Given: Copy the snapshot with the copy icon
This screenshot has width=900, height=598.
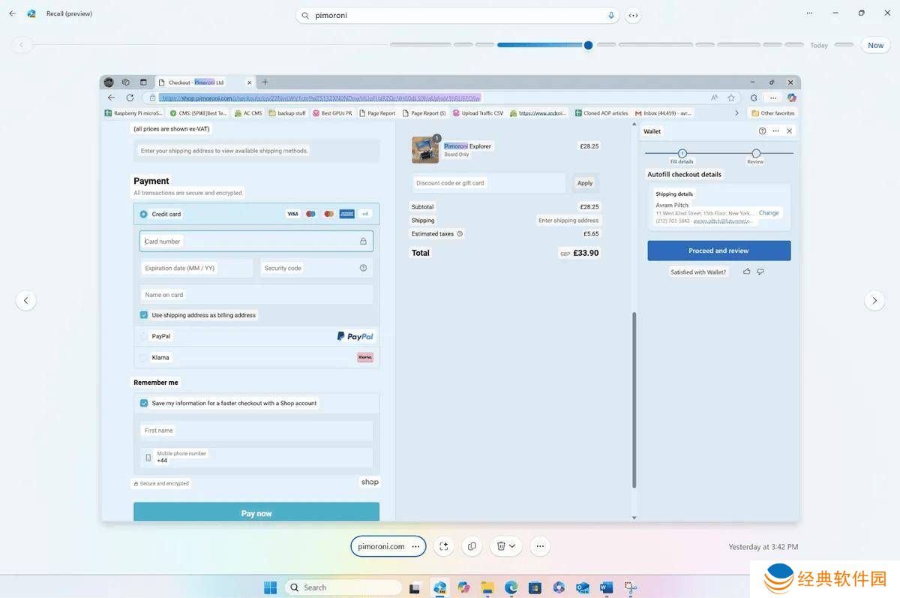Looking at the screenshot, I should tap(472, 546).
